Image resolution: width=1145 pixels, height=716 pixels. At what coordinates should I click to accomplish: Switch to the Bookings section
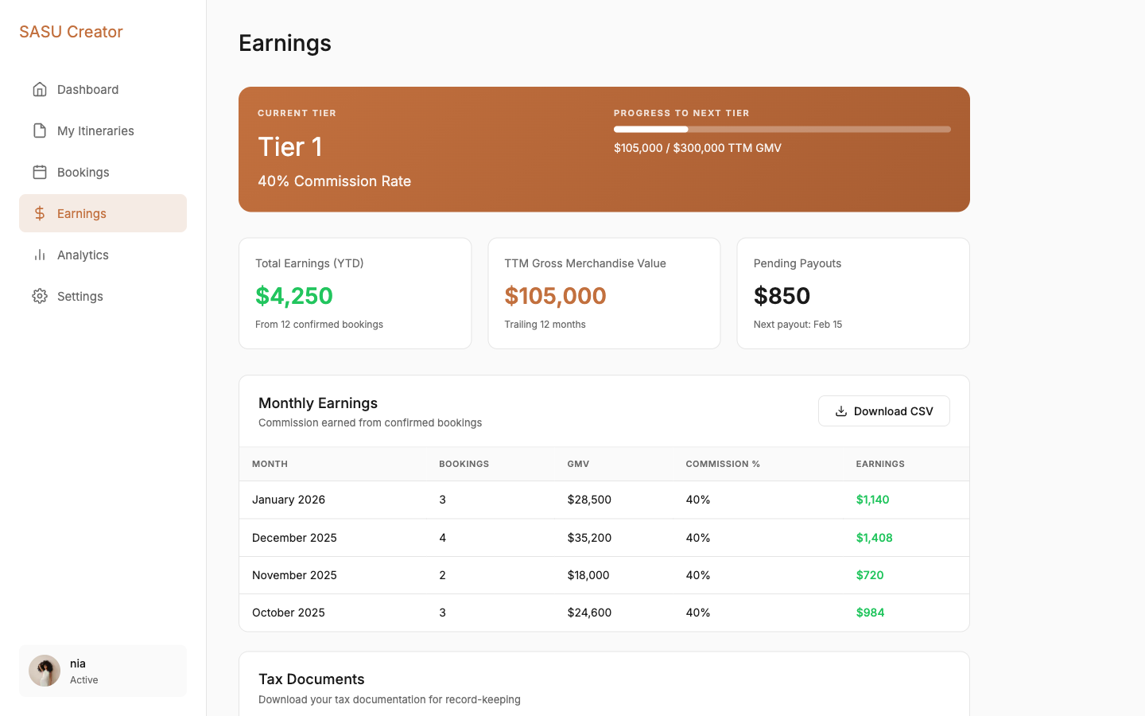coord(83,172)
